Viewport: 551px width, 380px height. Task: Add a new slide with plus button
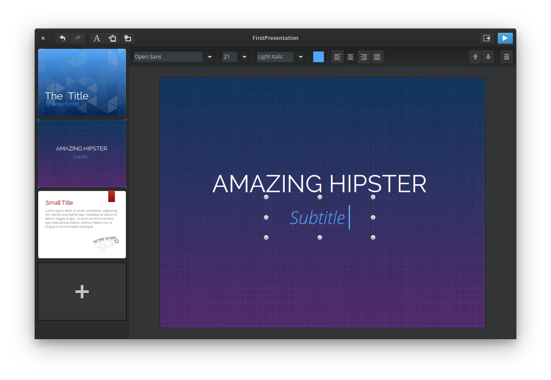pyautogui.click(x=82, y=291)
